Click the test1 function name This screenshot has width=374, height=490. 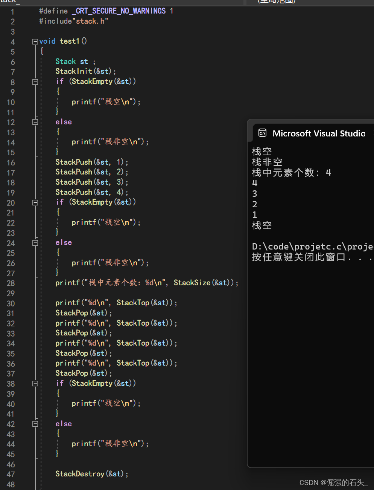[x=70, y=41]
